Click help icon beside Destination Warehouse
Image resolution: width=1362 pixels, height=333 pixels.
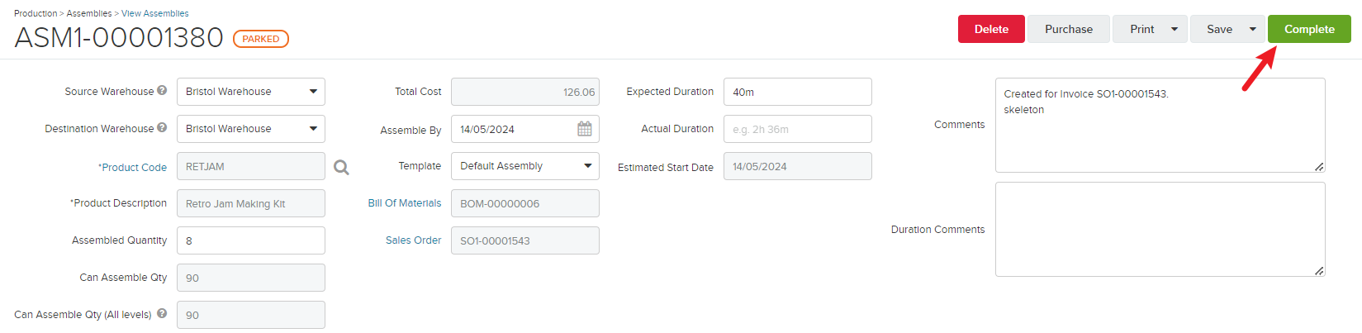[162, 128]
